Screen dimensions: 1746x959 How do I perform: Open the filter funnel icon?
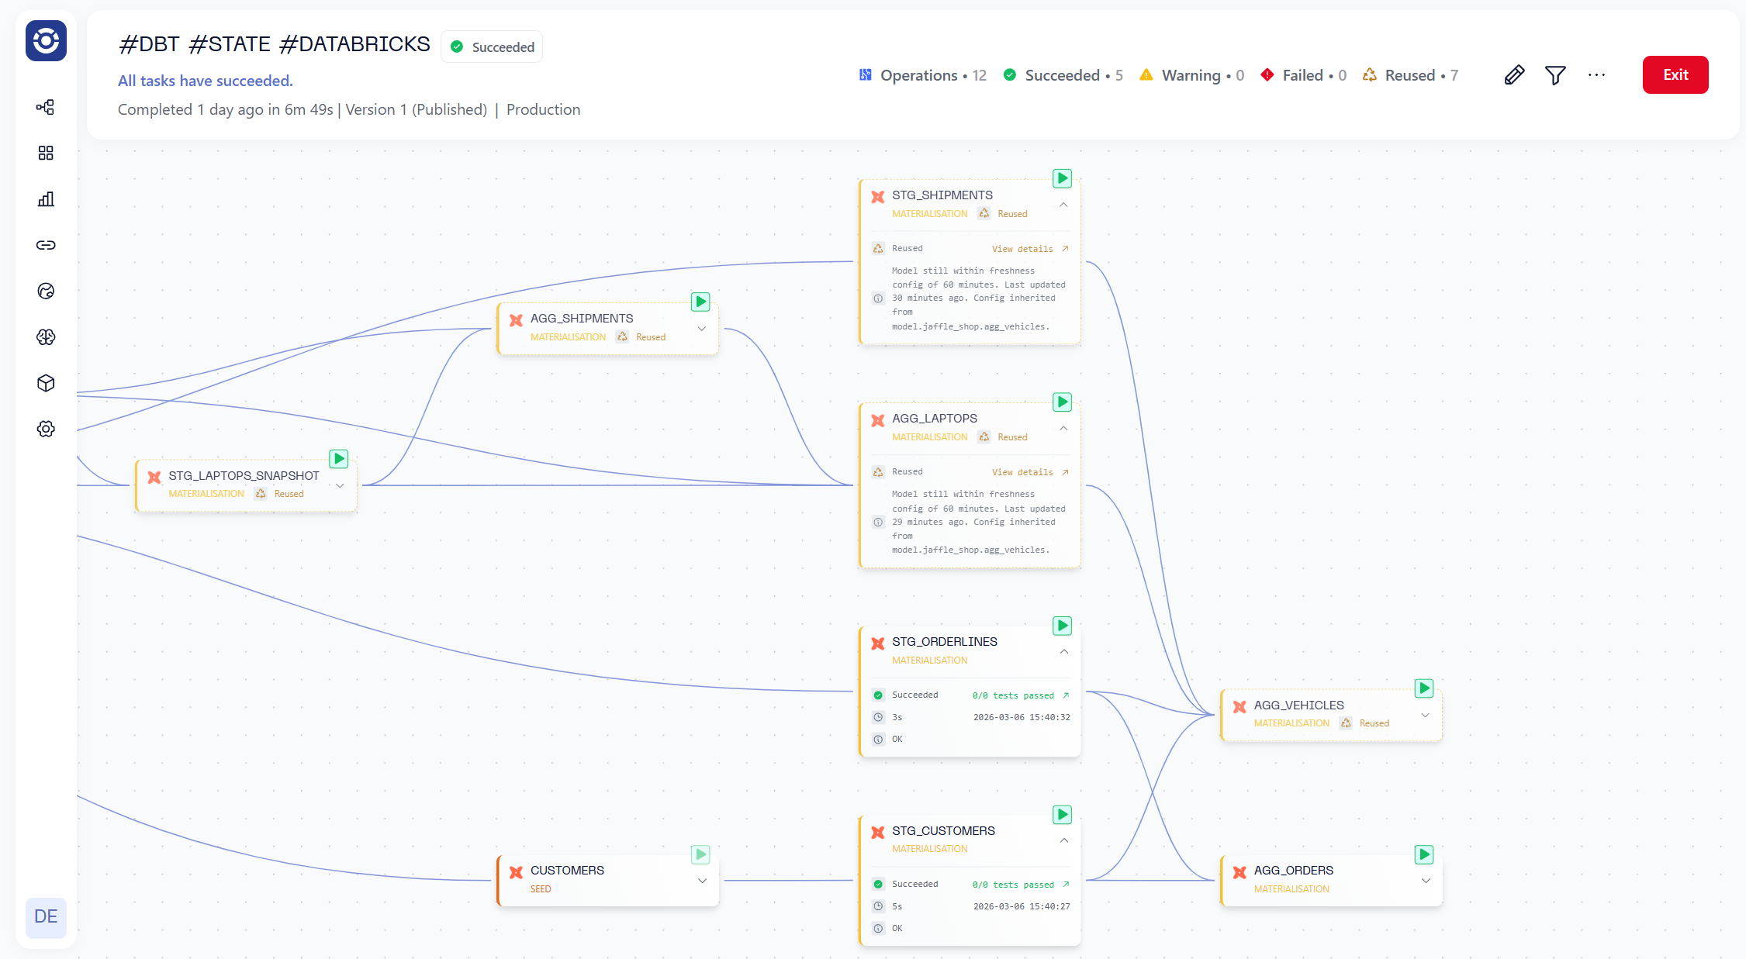(x=1555, y=75)
